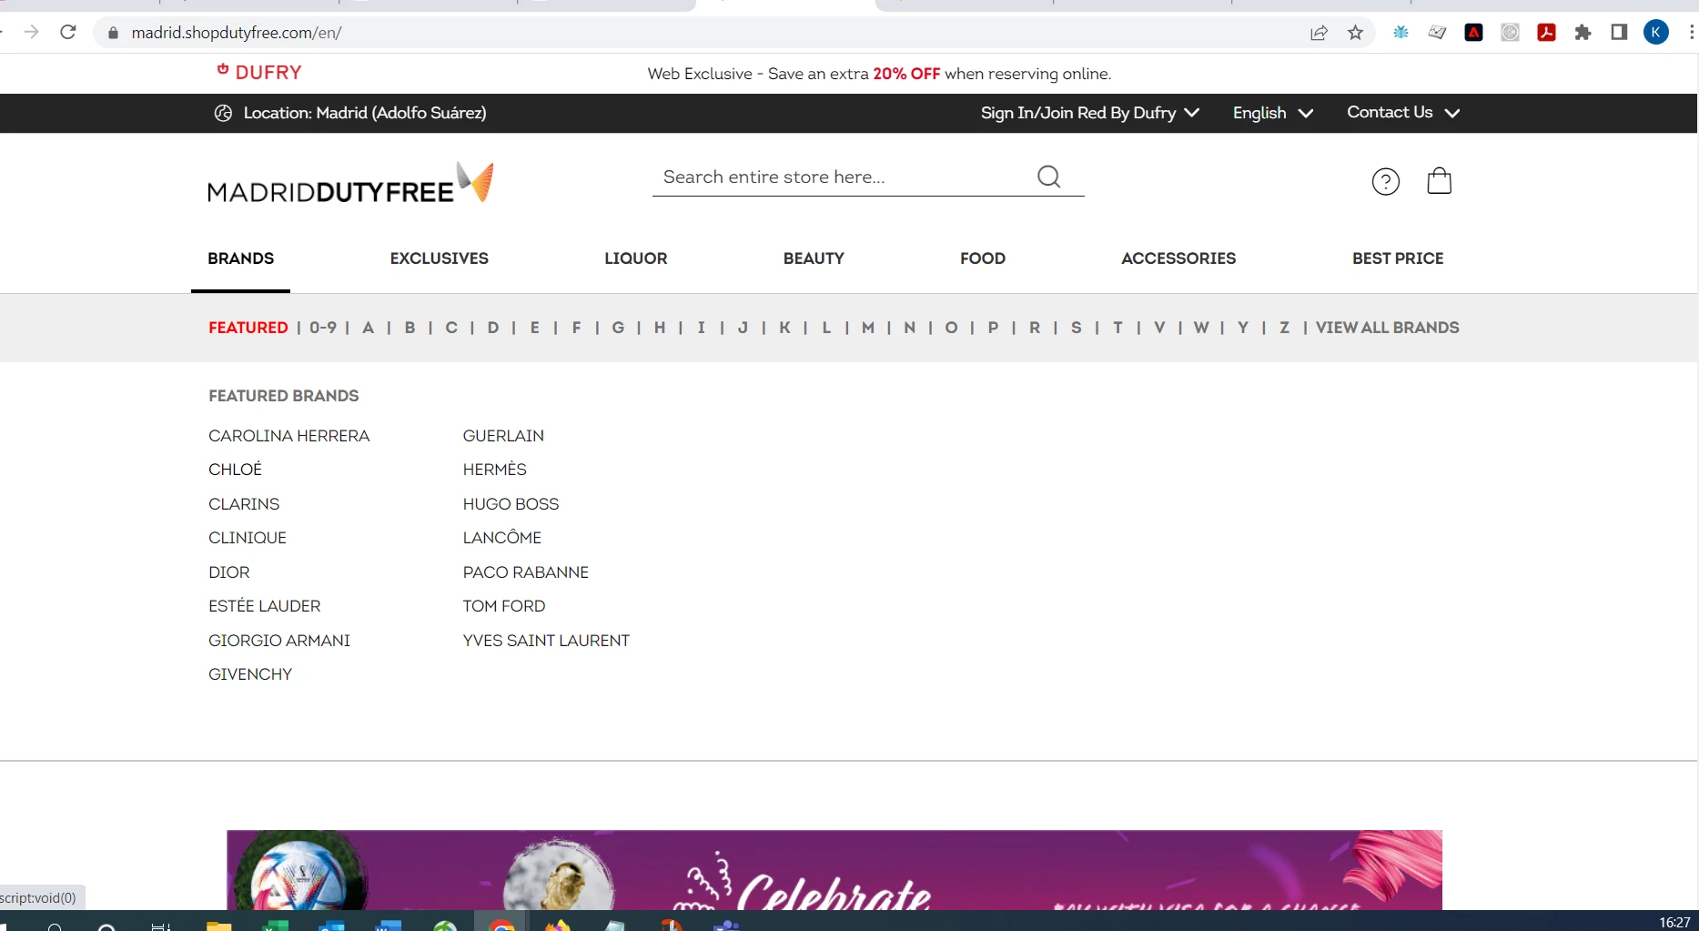1699x931 pixels.
Task: Open Hugo Boss brand page
Action: pos(511,504)
